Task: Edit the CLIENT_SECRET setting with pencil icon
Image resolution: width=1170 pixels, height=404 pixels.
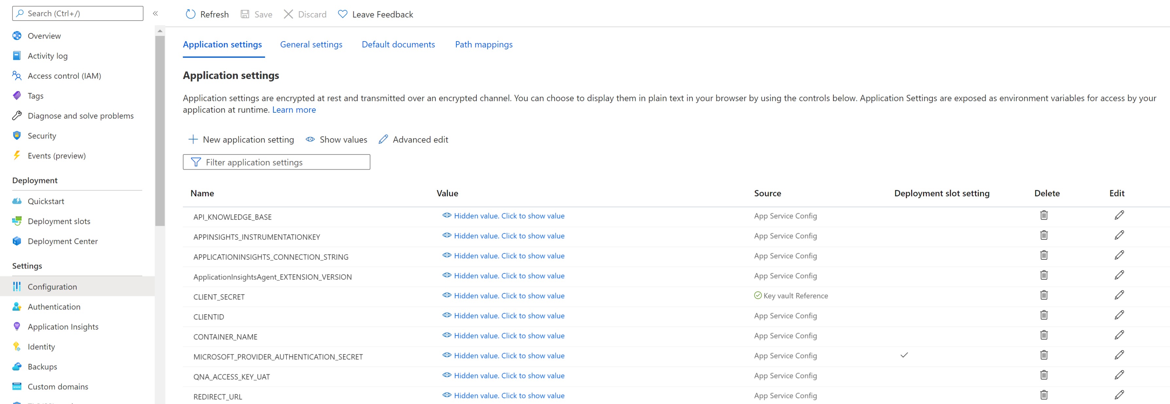Action: click(1119, 295)
